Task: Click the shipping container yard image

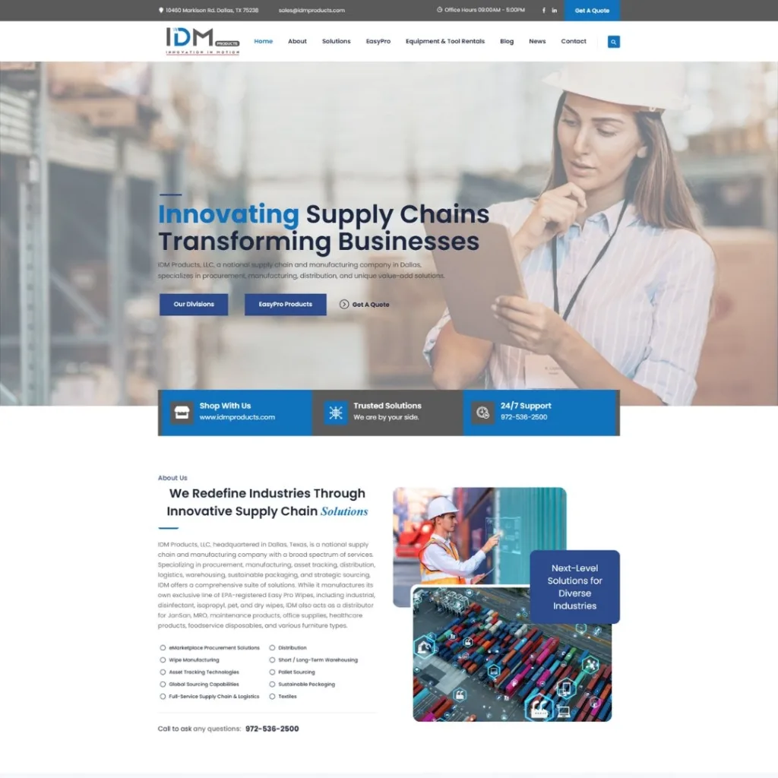Action: (511, 661)
